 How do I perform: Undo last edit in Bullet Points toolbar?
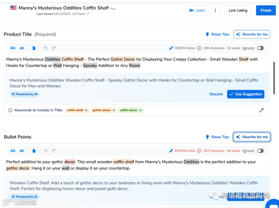[x=46, y=151]
